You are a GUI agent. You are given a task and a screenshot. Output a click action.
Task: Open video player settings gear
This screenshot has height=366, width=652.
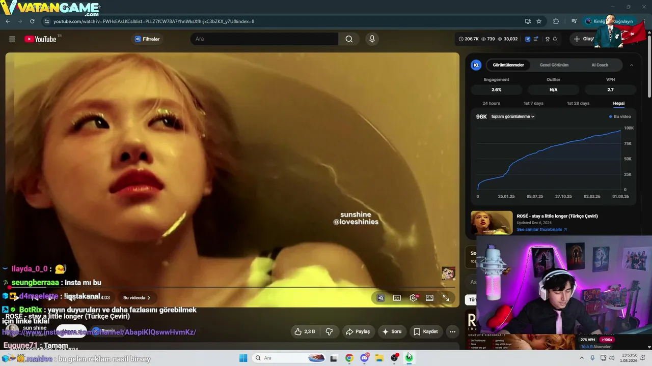click(x=413, y=298)
